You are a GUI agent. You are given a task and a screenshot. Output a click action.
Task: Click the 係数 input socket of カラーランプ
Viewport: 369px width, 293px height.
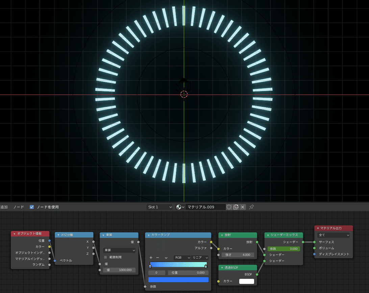145,287
